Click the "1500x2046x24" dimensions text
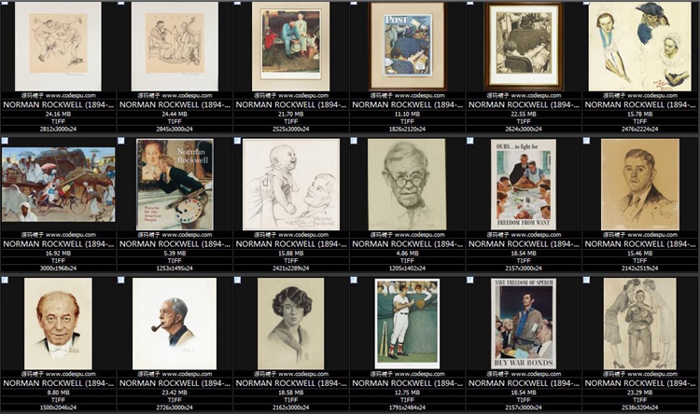Viewport: 700px width, 414px height. click(x=58, y=407)
